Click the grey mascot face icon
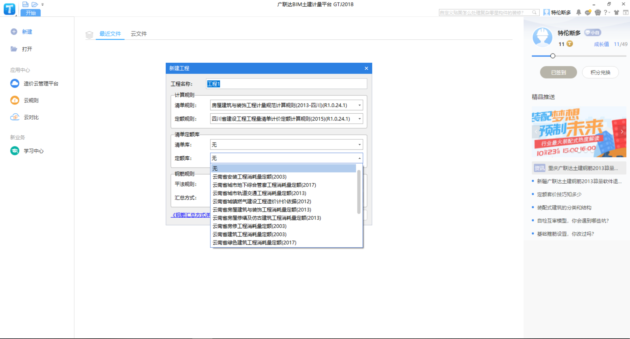The width and height of the screenshot is (630, 339). (598, 12)
